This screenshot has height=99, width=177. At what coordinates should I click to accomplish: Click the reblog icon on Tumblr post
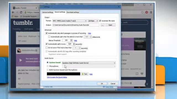pos(137,74)
